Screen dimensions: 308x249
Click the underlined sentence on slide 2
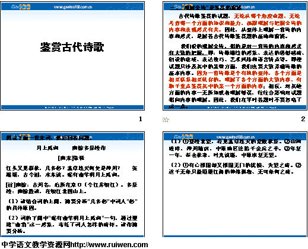coord(235,49)
